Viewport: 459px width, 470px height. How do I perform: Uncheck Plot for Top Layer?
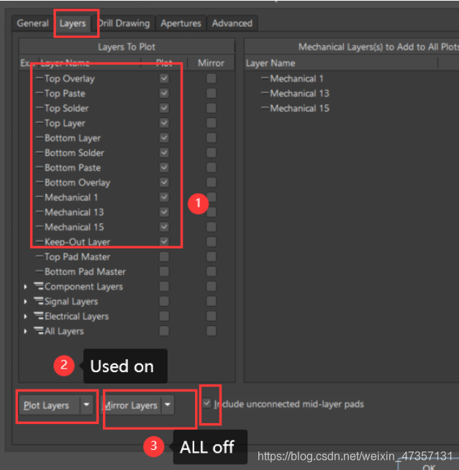[164, 123]
